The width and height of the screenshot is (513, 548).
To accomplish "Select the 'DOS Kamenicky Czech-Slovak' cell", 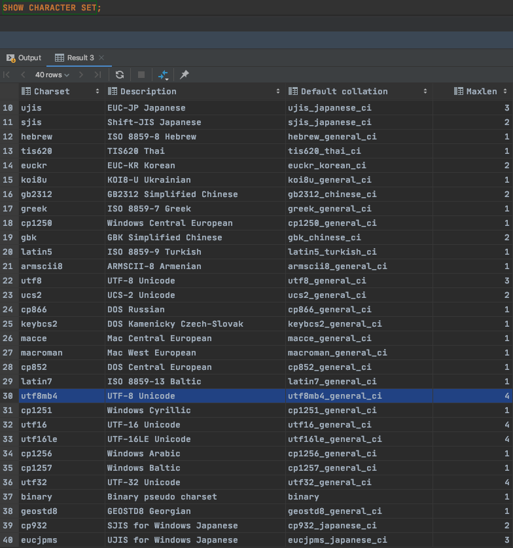I will pyautogui.click(x=195, y=324).
